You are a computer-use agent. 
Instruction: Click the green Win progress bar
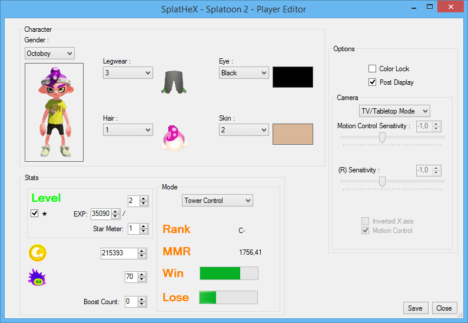229,273
